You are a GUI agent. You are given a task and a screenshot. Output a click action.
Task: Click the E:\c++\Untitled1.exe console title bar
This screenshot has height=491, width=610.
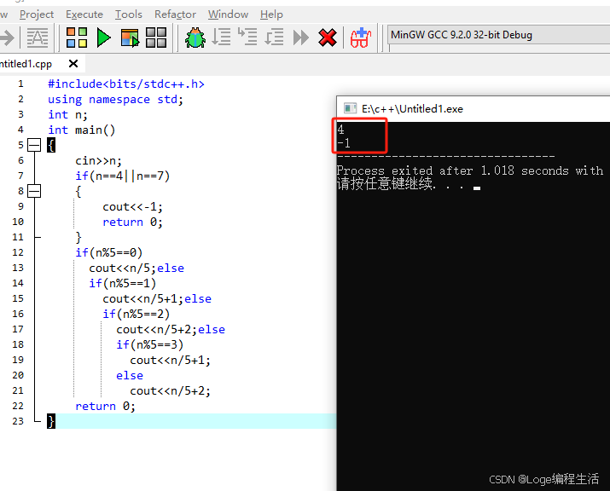473,109
